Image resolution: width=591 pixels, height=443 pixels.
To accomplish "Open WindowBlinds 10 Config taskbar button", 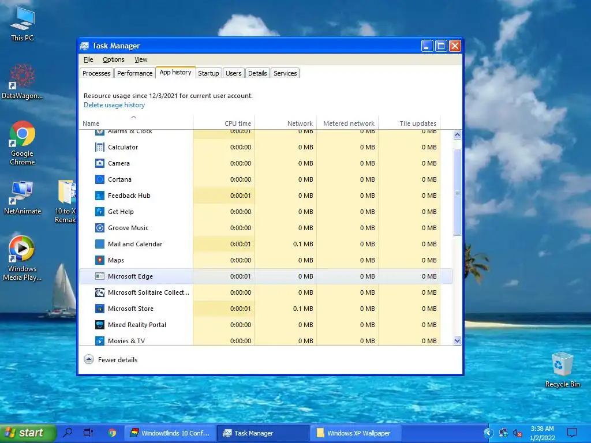I will [170, 433].
